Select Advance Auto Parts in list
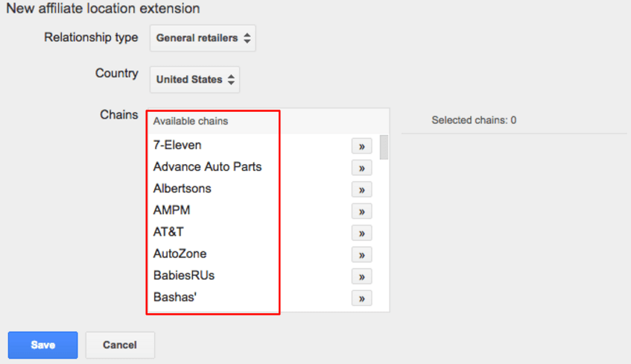631x364 pixels. (207, 167)
